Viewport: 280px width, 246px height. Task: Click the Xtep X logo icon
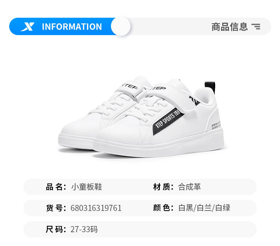pos(28,27)
